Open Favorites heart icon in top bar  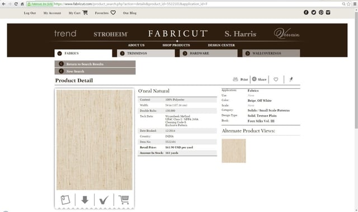tap(113, 12)
